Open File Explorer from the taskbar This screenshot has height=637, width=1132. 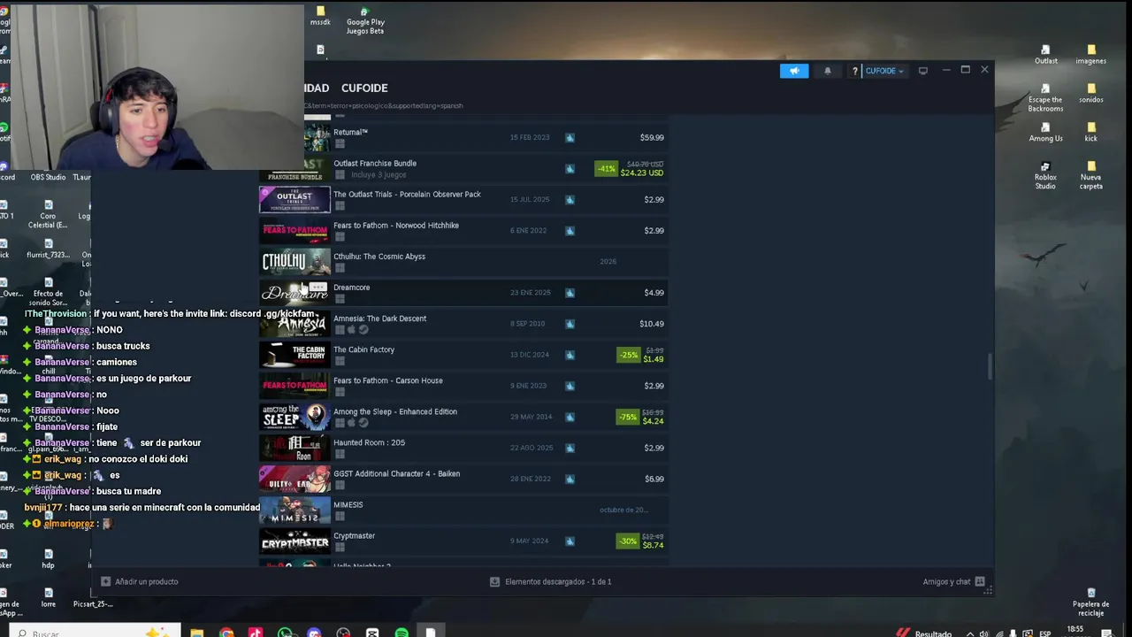[x=196, y=633]
